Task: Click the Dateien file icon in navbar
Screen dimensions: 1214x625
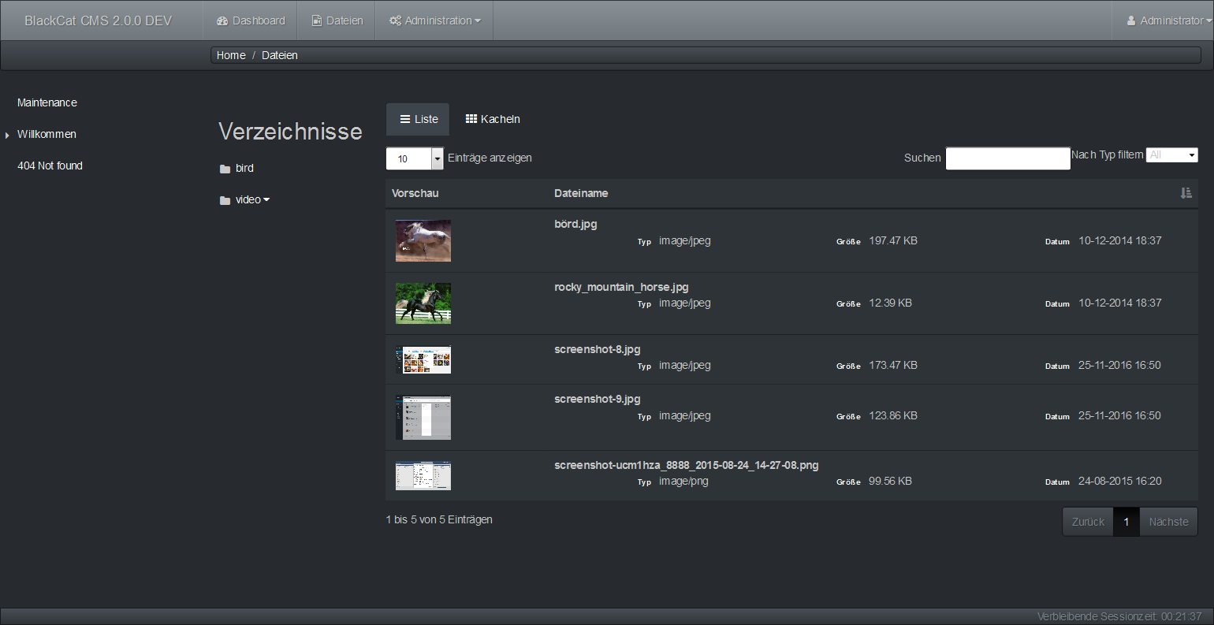Action: point(317,21)
